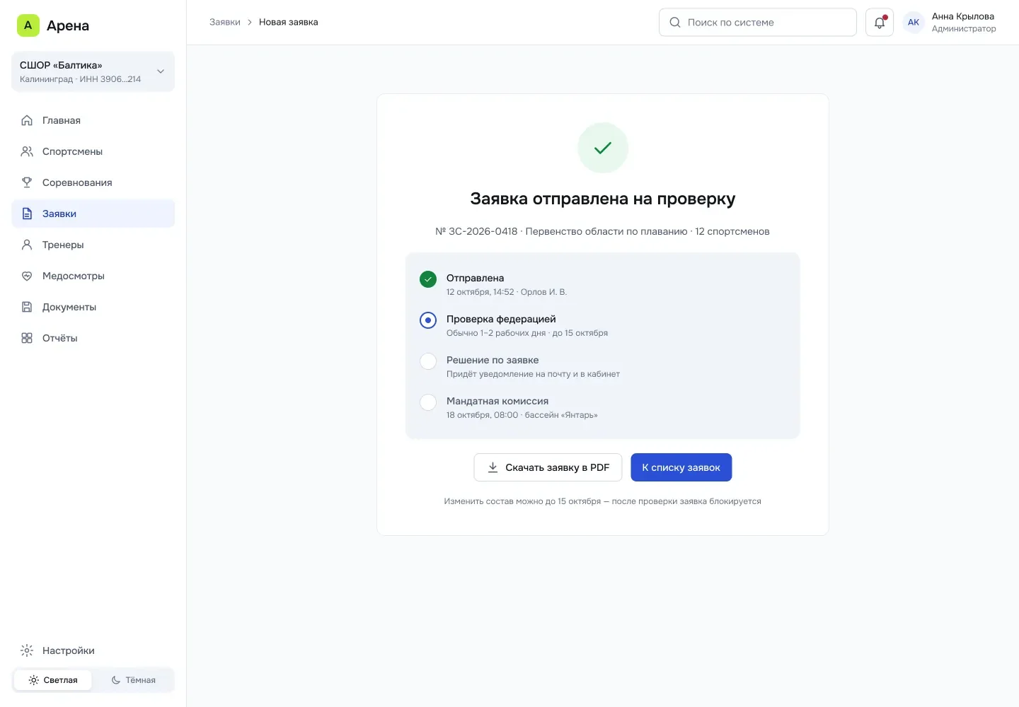Switch to the Тёмная theme
The width and height of the screenshot is (1019, 707).
133,680
